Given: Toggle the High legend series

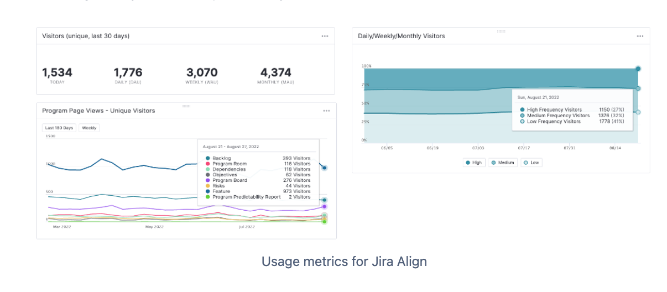Looking at the screenshot, I should 474,163.
